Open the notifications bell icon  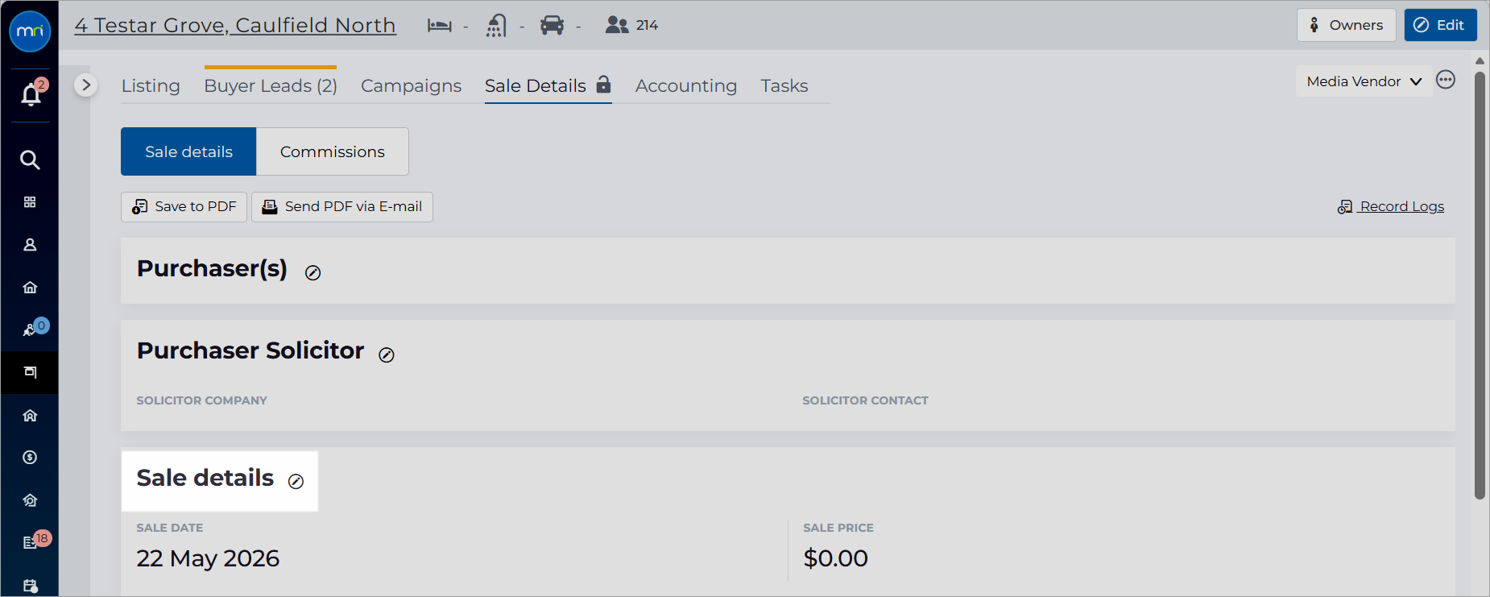[31, 95]
